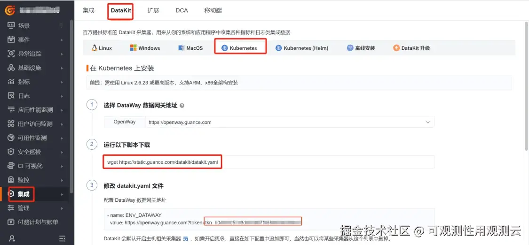Screen dimensions: 529x245
Task: Click the '- name: ENV_DATAWAY' line
Action: 134,215
